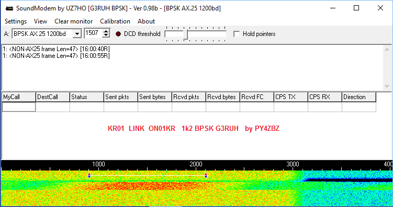
Task: Click the Direction column header
Action: 359,97
